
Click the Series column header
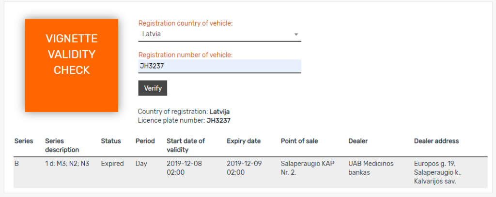click(x=24, y=141)
